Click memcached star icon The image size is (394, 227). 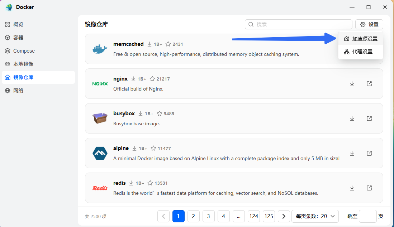(x=168, y=44)
